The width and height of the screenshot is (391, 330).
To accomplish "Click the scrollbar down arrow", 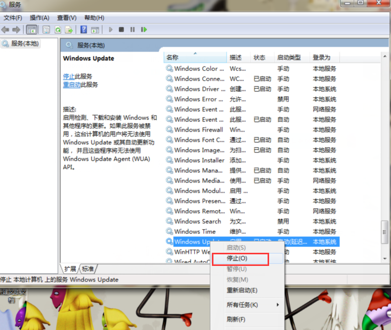I will point(385,259).
